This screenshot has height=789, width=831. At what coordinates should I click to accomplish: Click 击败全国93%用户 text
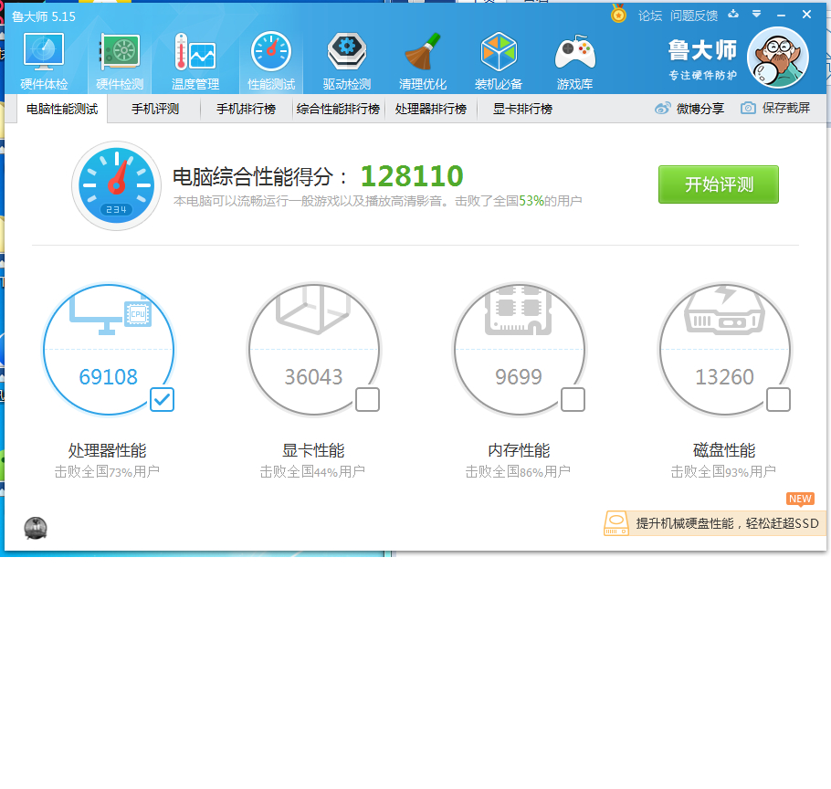pyautogui.click(x=723, y=471)
